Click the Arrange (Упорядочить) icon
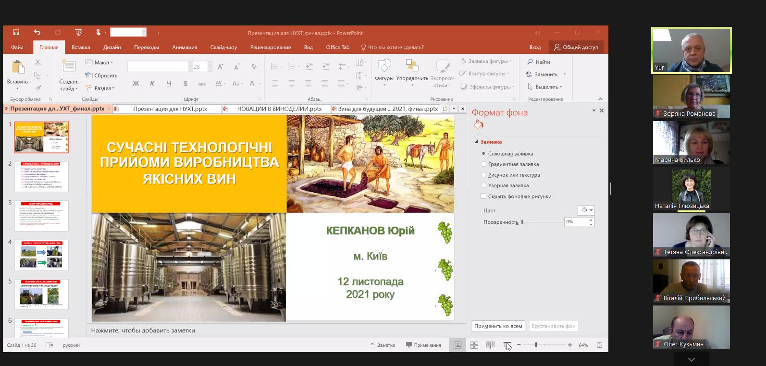The height and width of the screenshot is (366, 766). click(412, 67)
